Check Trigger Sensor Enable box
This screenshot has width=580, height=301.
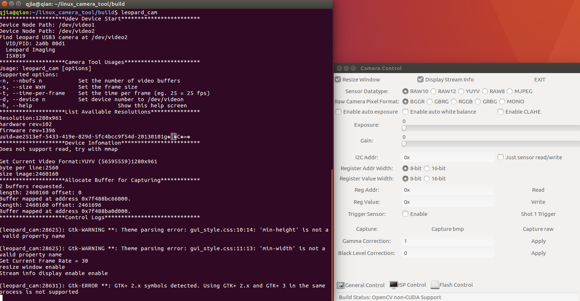tap(405, 214)
